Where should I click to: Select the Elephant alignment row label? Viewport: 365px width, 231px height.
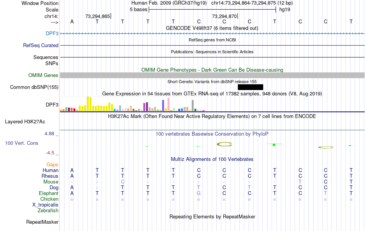coord(48,193)
